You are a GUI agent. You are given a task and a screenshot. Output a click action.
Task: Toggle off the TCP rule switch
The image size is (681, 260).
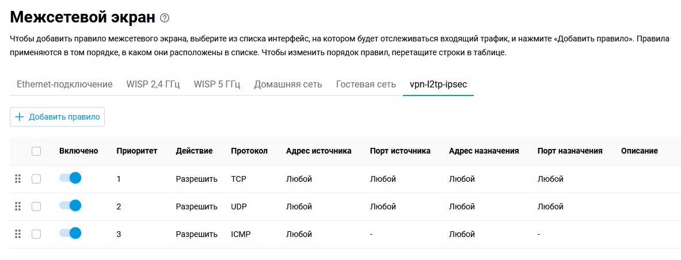coord(70,178)
